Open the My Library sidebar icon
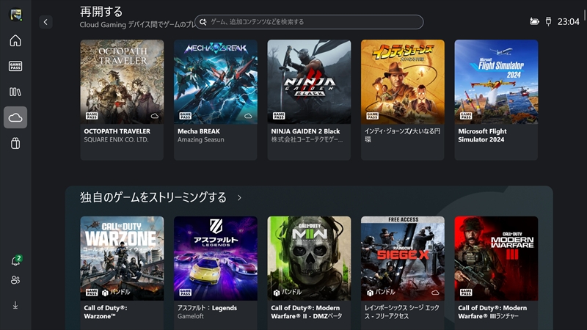 tap(15, 92)
